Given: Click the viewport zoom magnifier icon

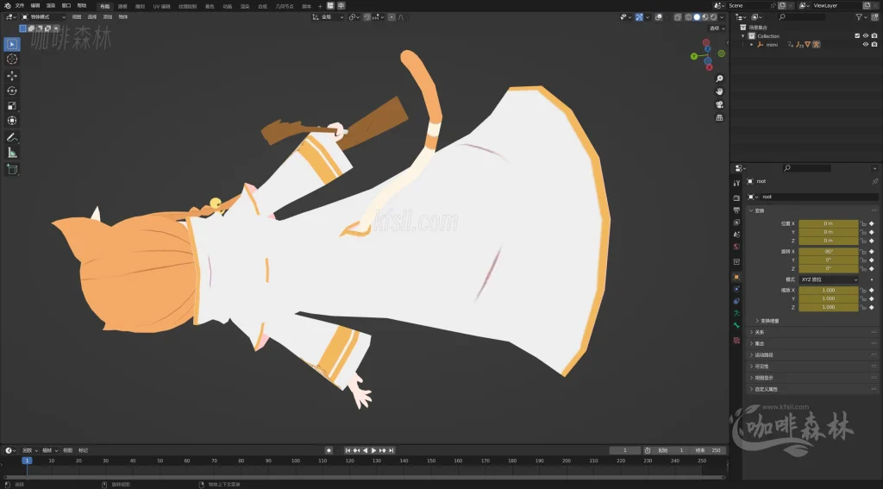Looking at the screenshot, I should [x=719, y=78].
